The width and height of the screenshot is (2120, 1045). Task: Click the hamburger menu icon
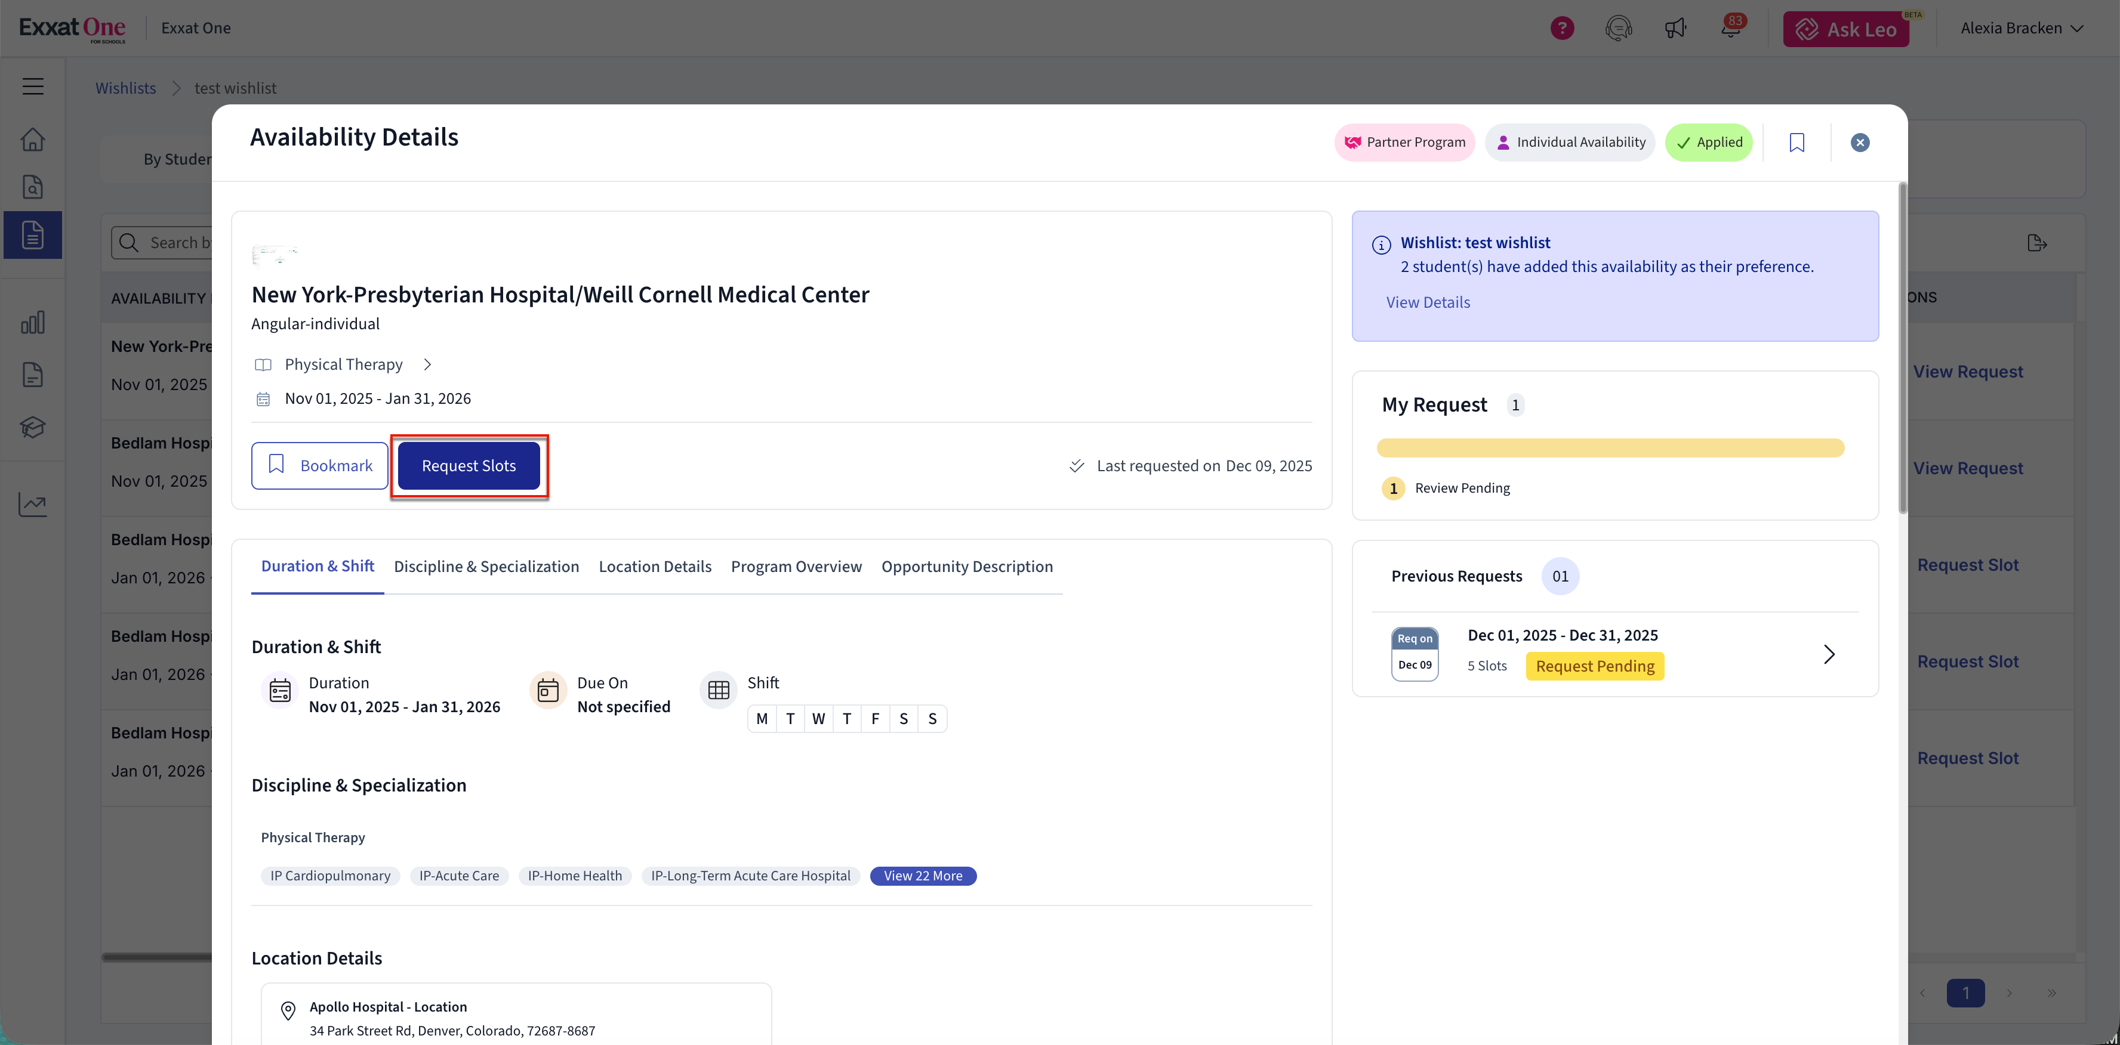click(x=33, y=86)
